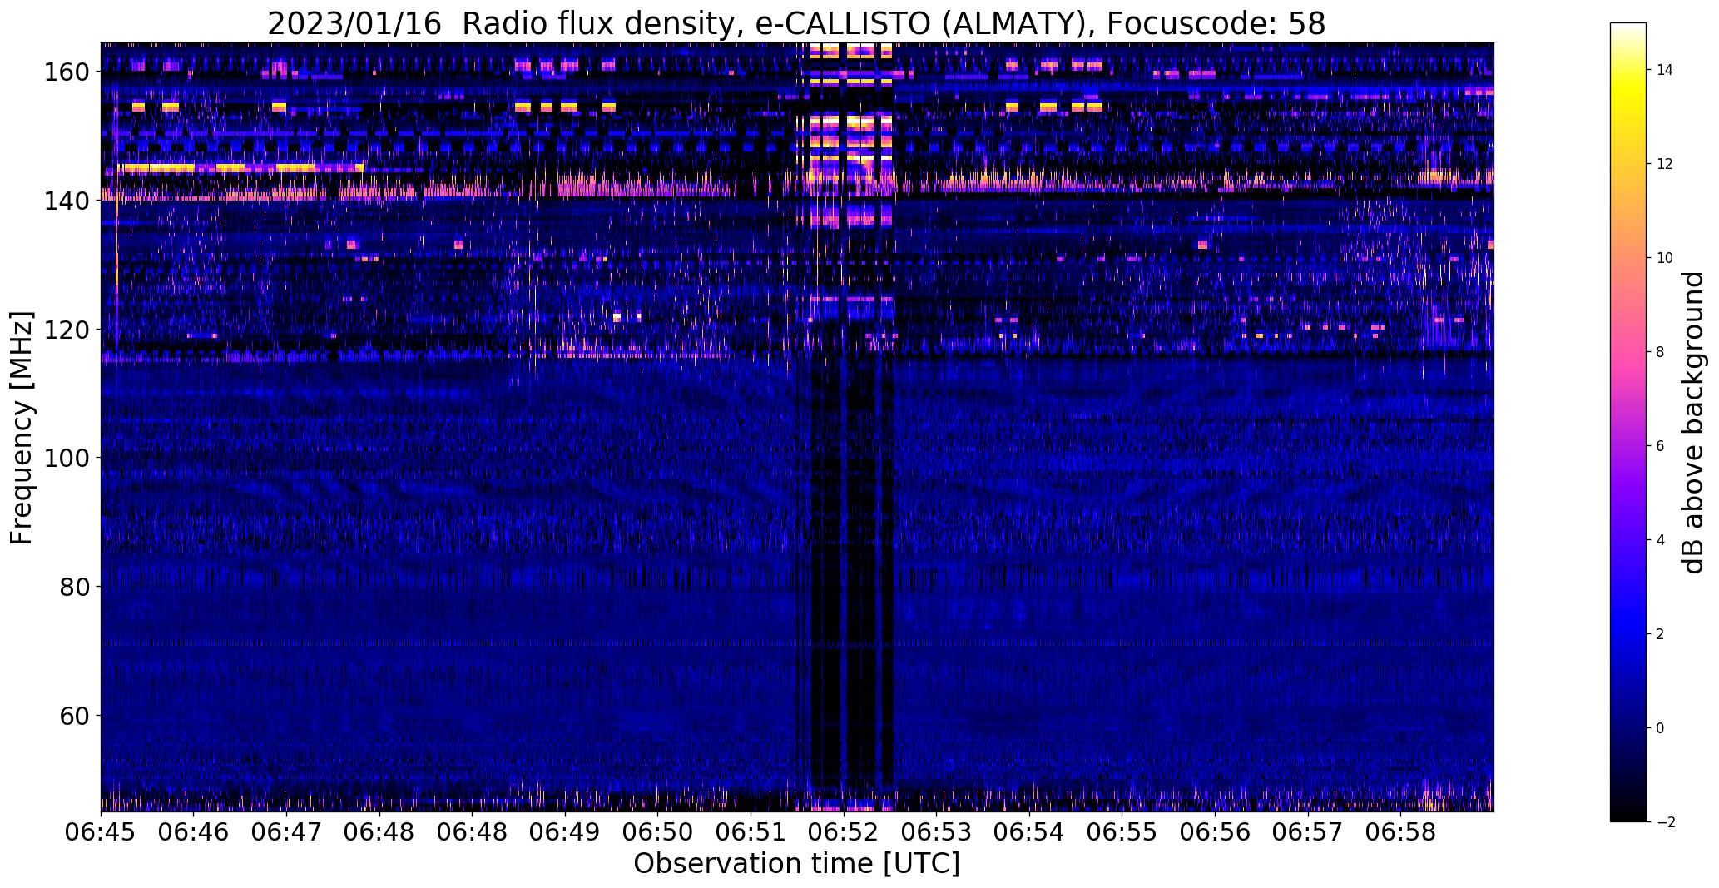Screen dimensions: 1719x888
Task: Click the vertical dB colorbar gradient
Action: [1628, 423]
